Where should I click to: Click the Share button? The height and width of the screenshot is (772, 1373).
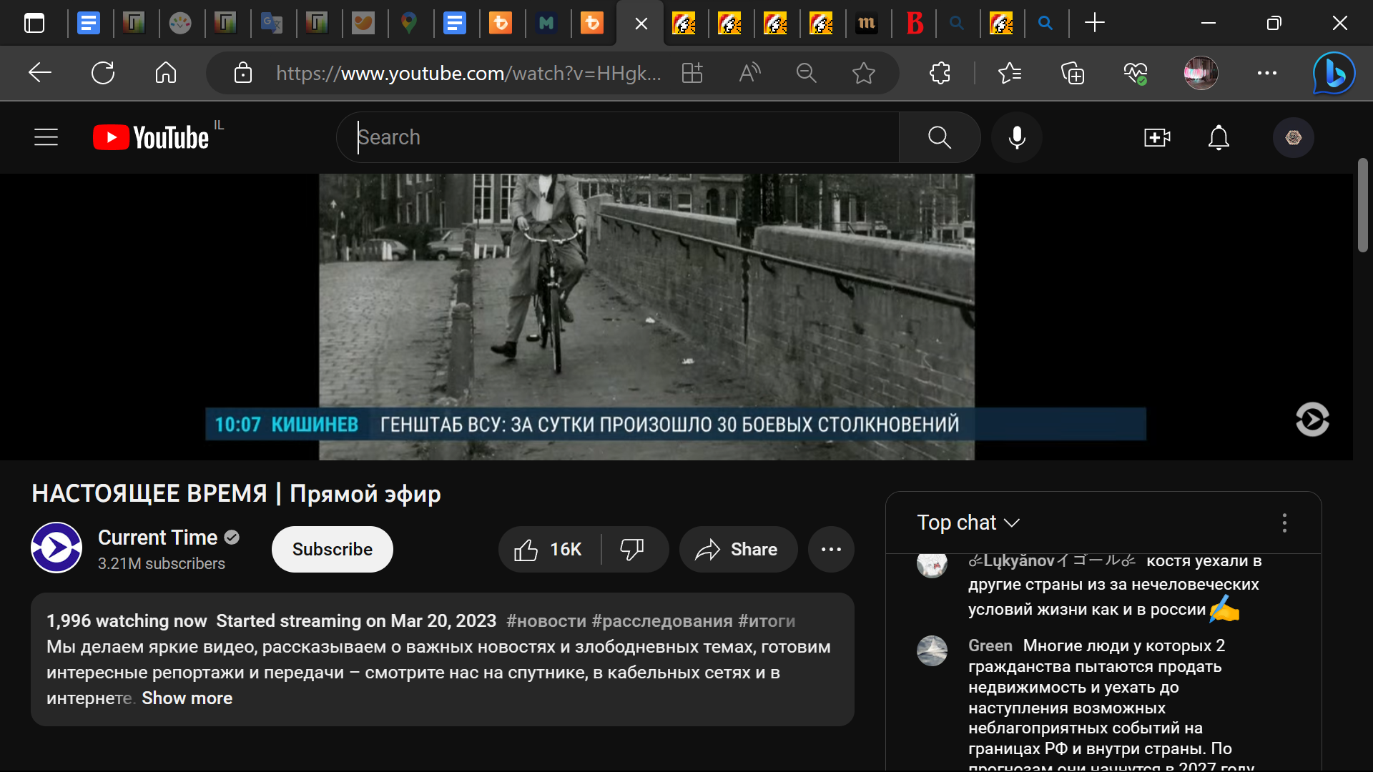click(x=738, y=550)
